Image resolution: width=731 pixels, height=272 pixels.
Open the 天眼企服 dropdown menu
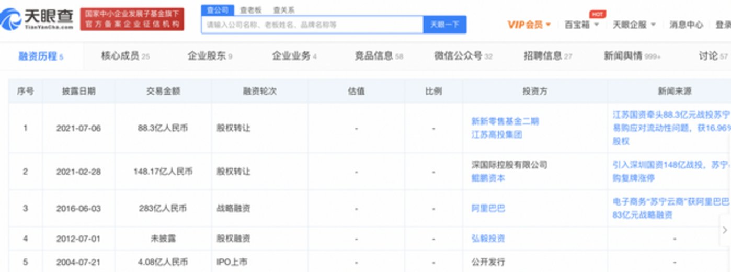634,25
